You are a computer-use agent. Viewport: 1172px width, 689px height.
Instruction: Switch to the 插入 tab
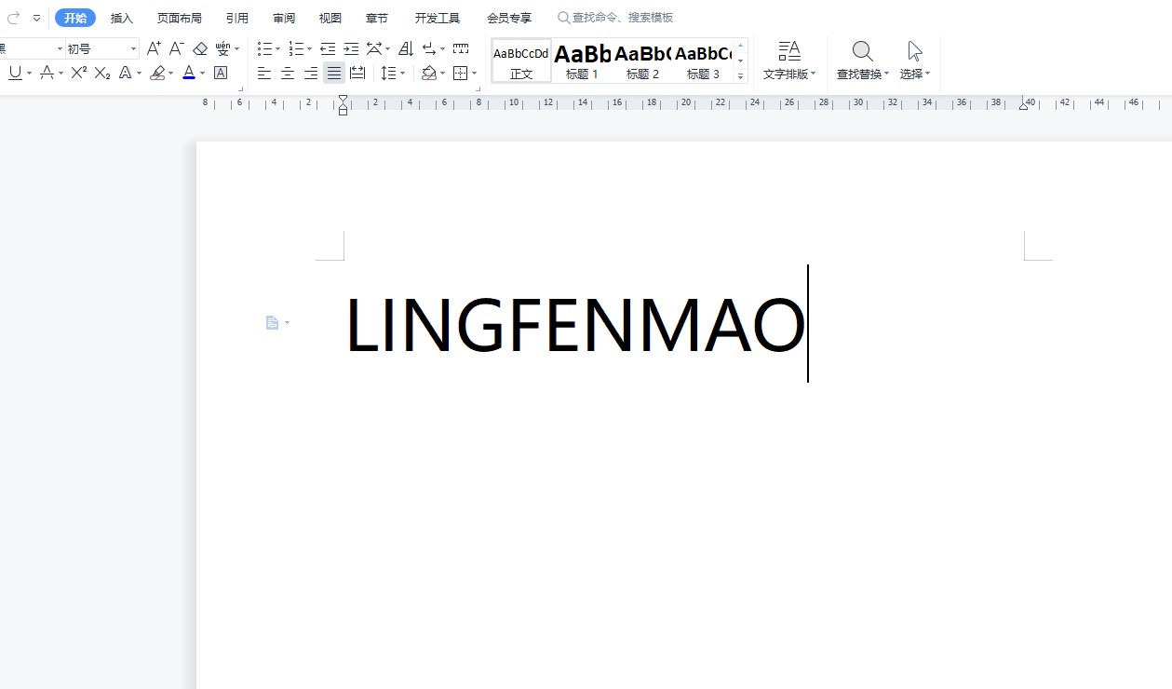click(x=122, y=18)
